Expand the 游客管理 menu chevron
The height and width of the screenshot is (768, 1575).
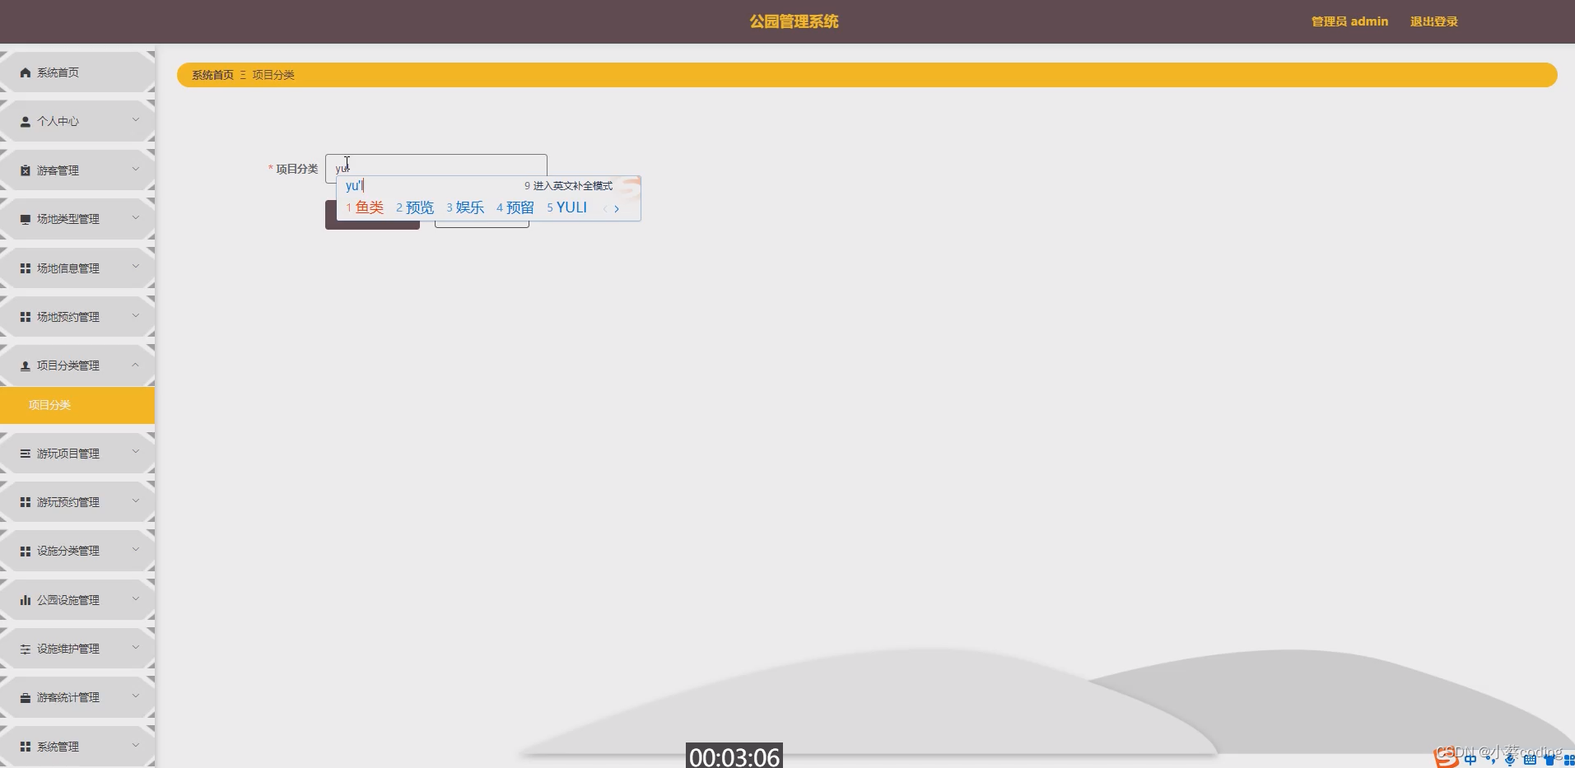(136, 169)
